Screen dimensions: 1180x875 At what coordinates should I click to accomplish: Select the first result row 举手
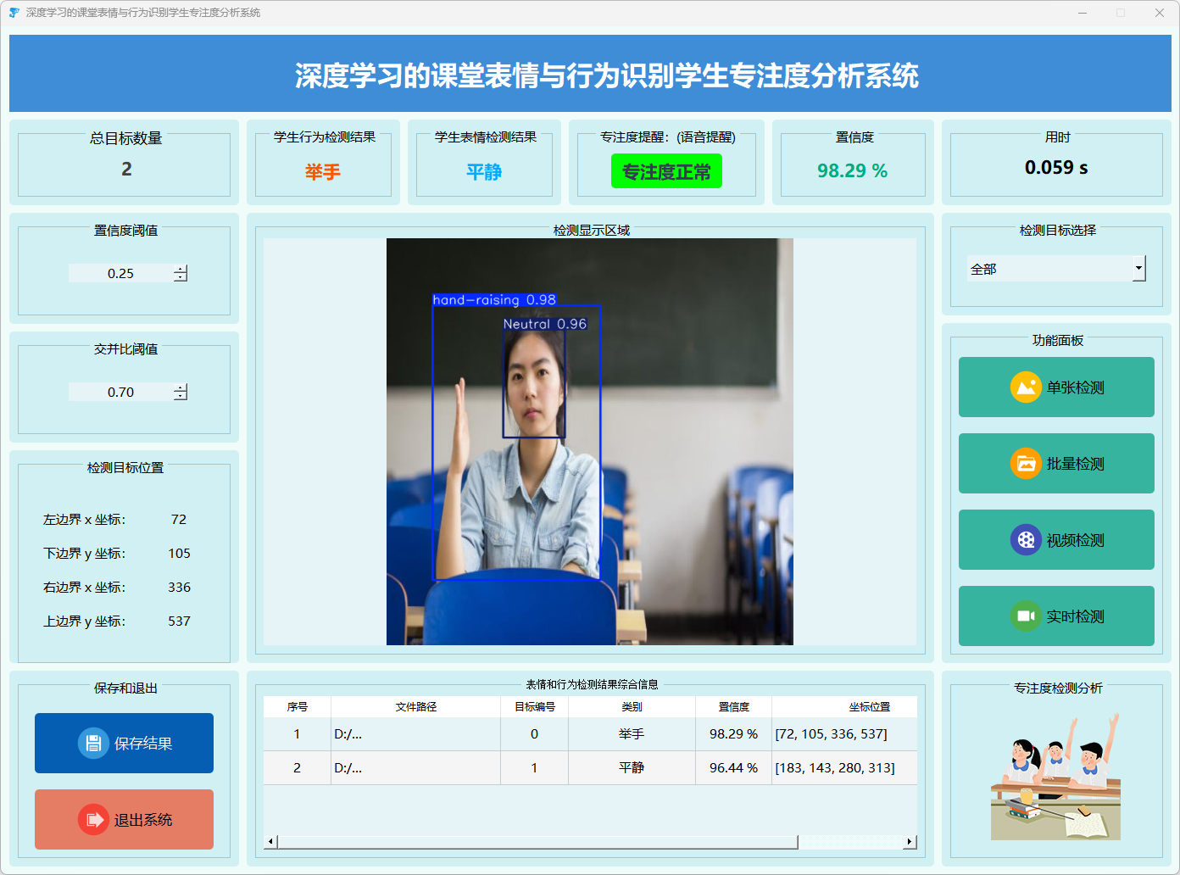click(631, 734)
